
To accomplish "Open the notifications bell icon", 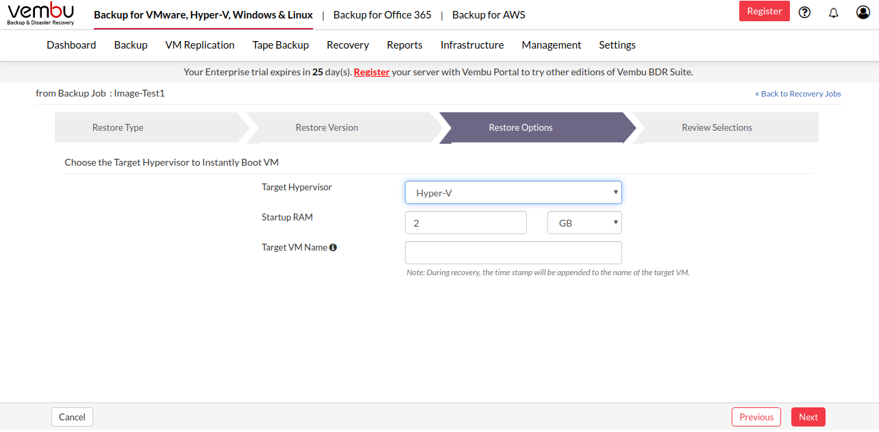I will click(x=834, y=12).
